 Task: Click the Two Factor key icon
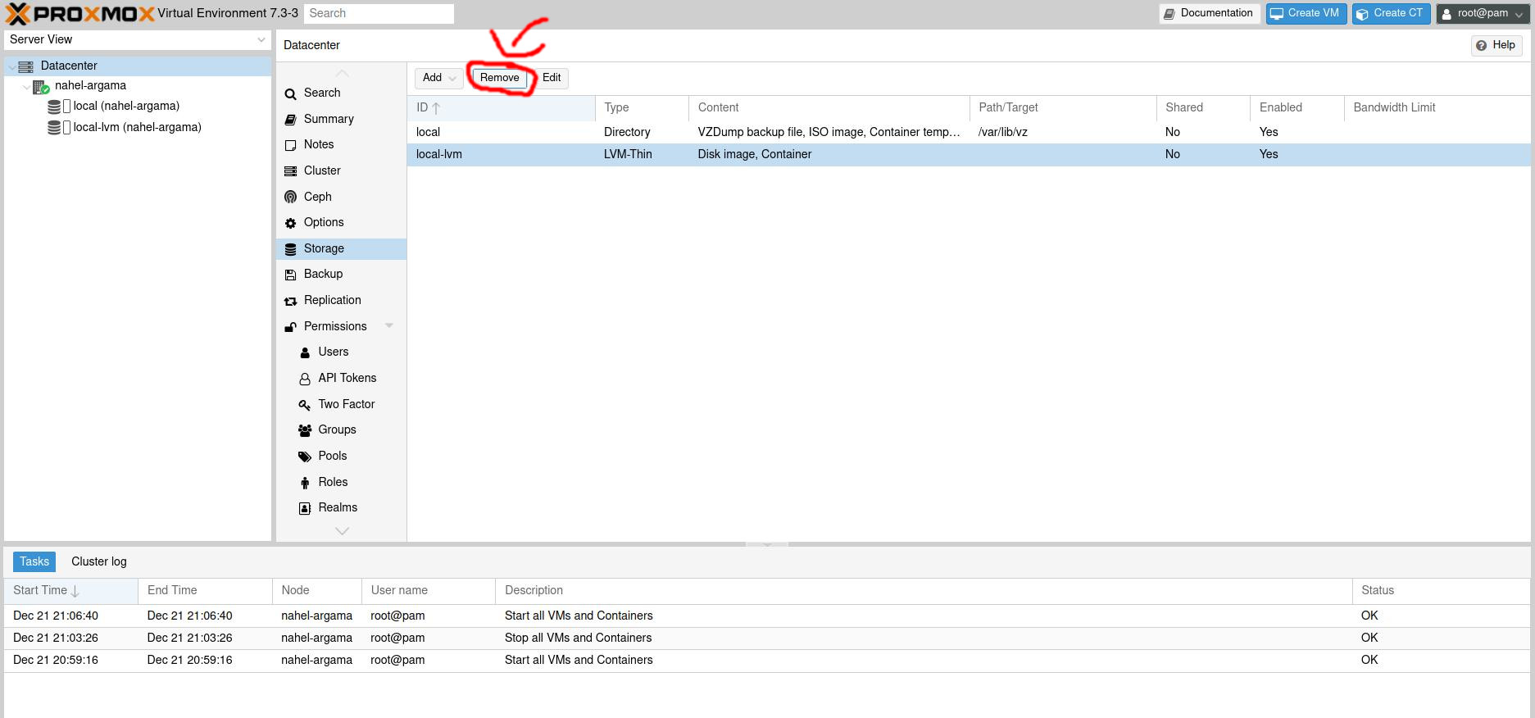305,405
